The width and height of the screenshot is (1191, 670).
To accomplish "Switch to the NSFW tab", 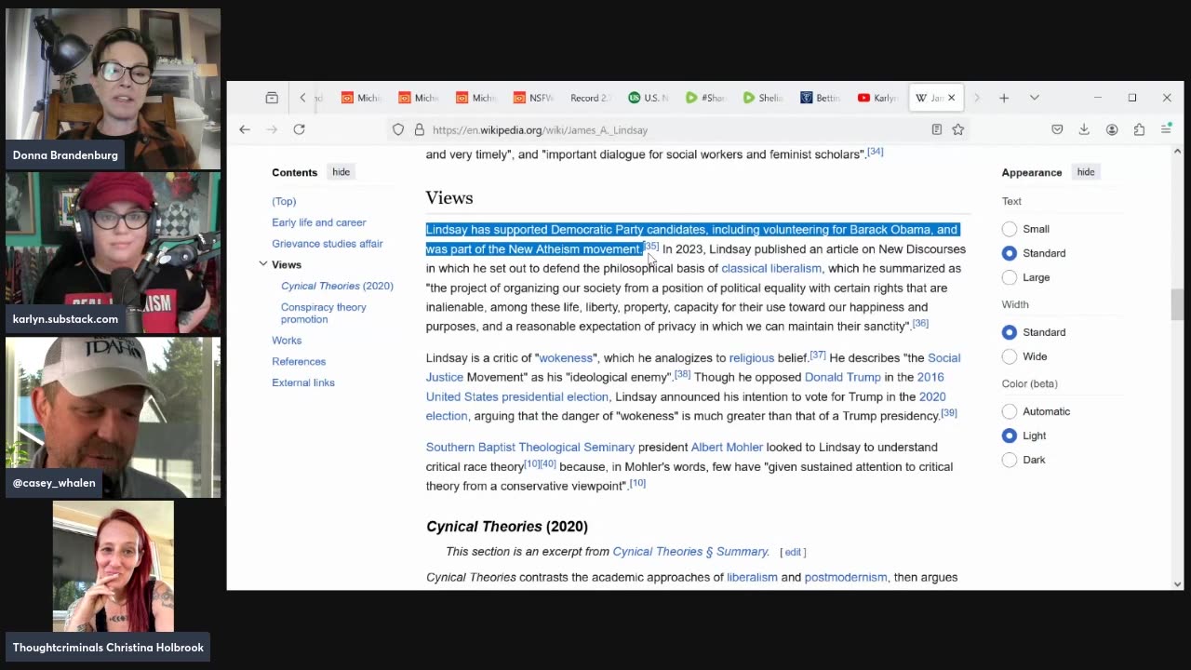I will tap(531, 98).
